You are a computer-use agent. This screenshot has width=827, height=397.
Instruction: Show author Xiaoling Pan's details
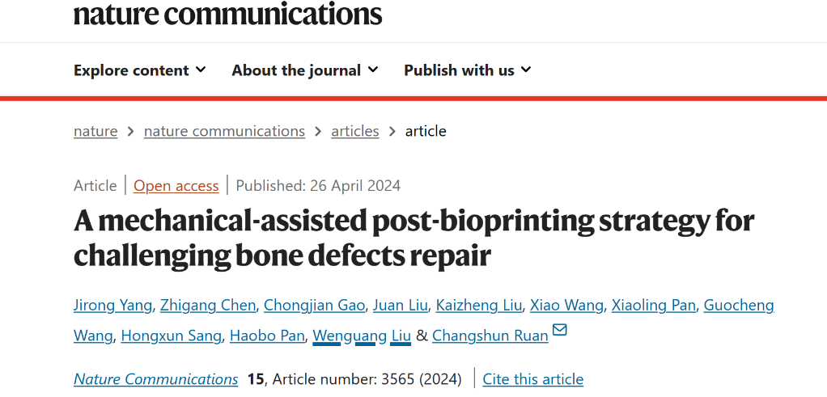coord(653,305)
